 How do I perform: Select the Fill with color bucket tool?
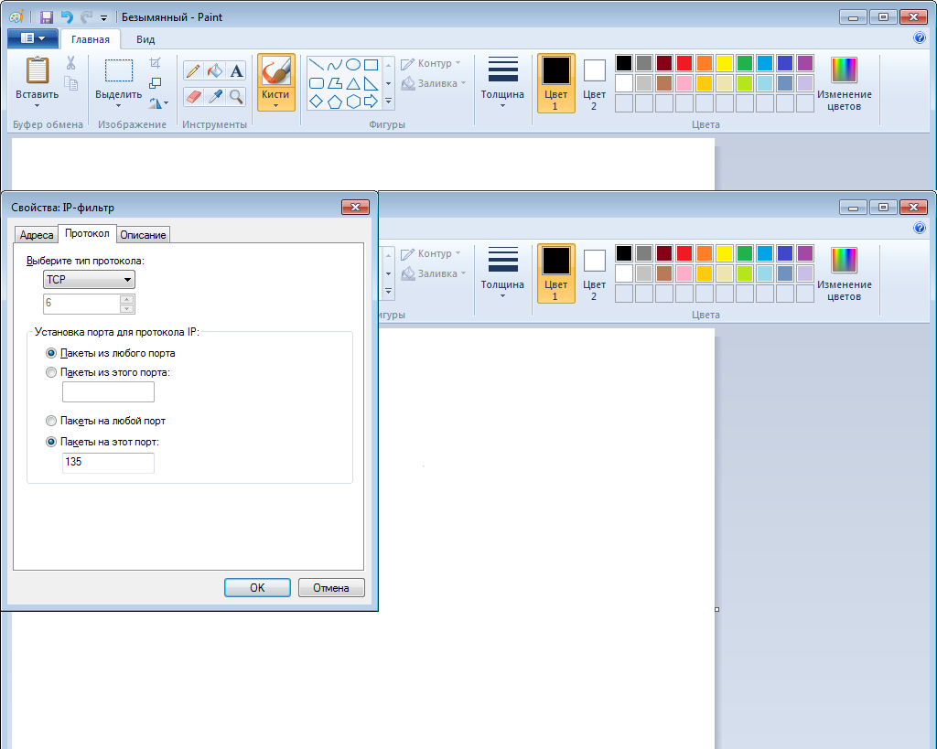(x=214, y=71)
